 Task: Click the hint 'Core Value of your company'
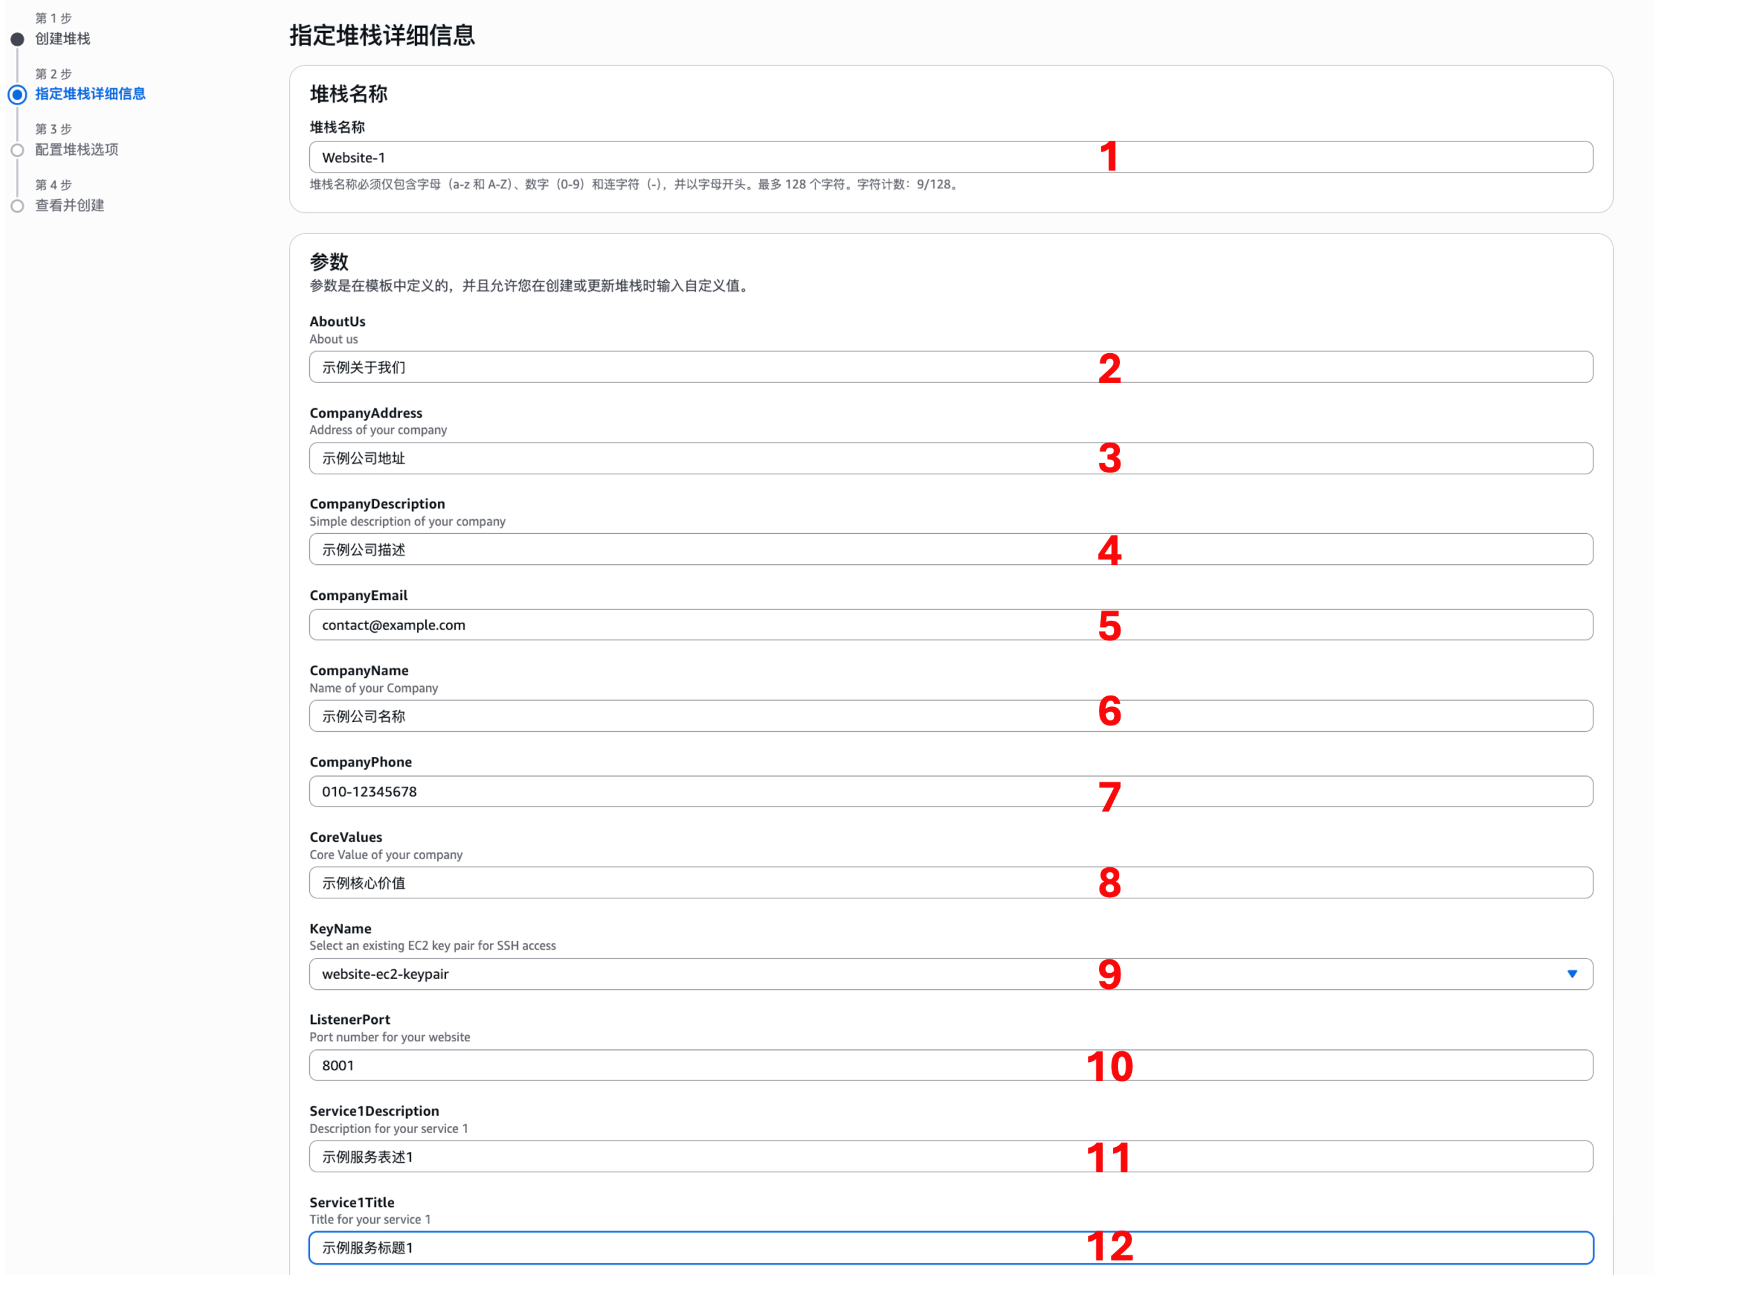click(x=386, y=855)
